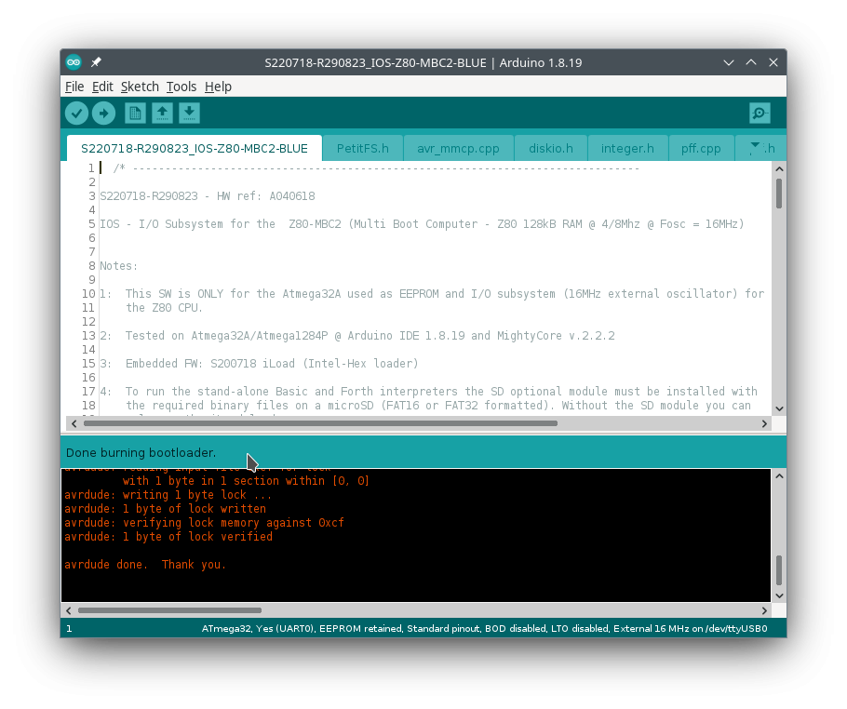
Task: Click the console horizontal scroll-left arrow
Action: 69,610
